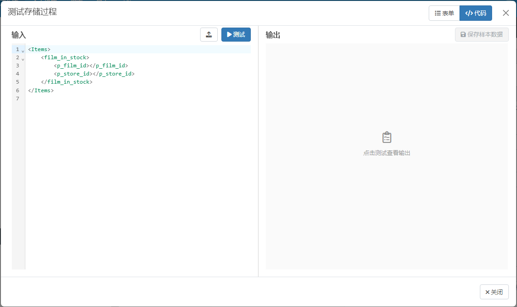This screenshot has width=517, height=307.
Task: Run the stored procedure with 测试 button
Action: point(236,34)
